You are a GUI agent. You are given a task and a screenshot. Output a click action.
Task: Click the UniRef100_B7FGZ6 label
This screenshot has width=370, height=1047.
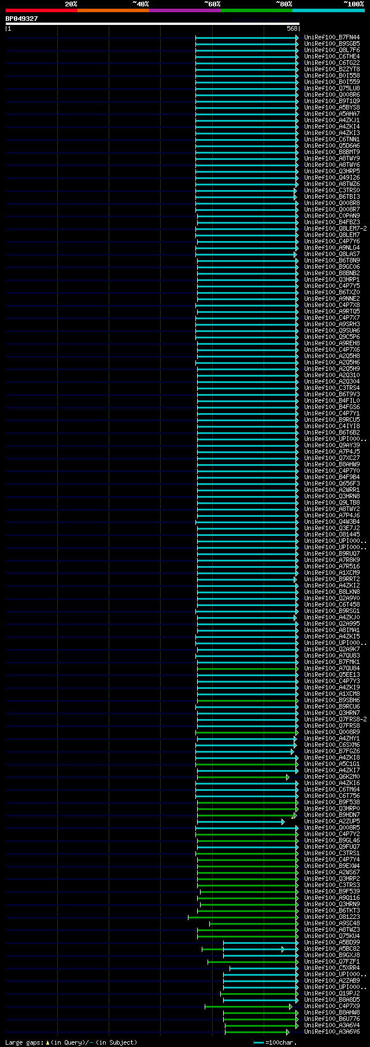pyautogui.click(x=332, y=751)
